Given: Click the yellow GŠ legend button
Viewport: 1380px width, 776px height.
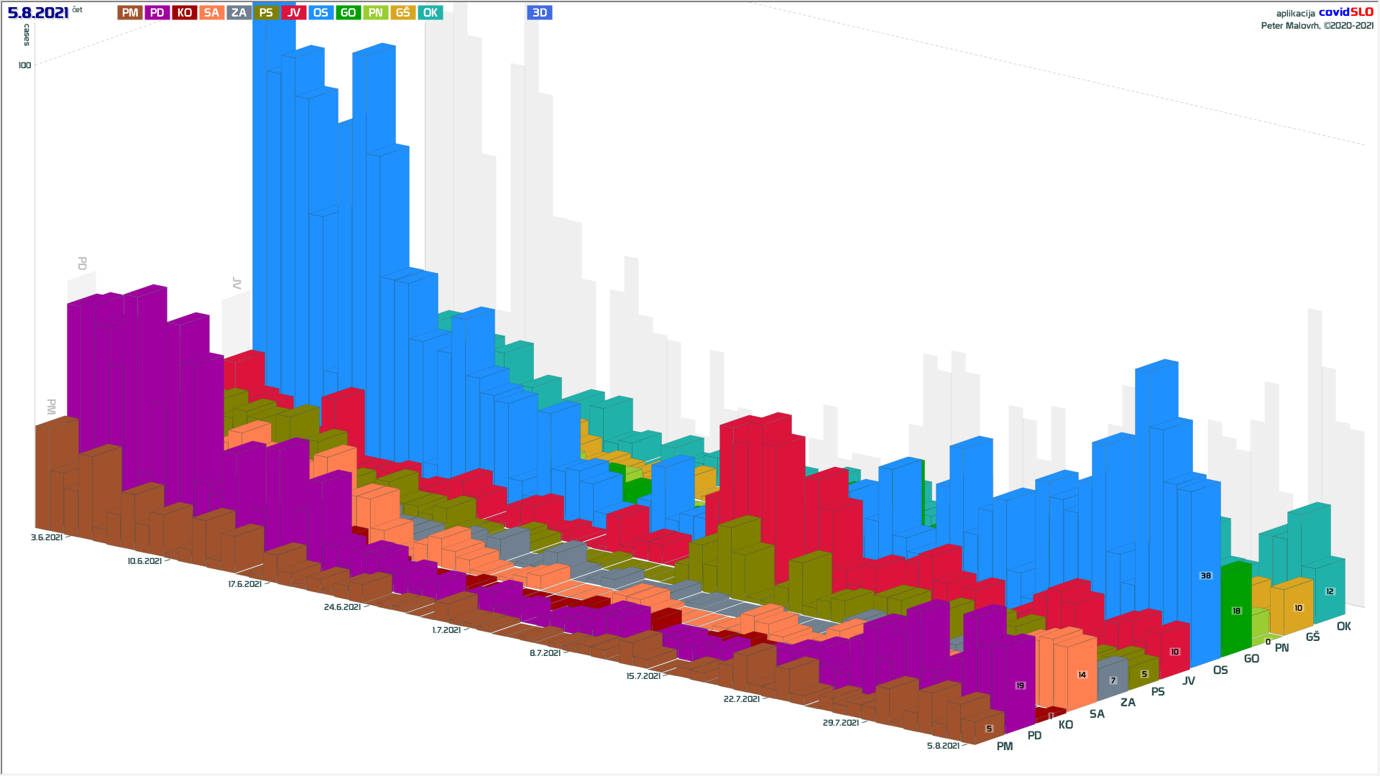Looking at the screenshot, I should 402,13.
